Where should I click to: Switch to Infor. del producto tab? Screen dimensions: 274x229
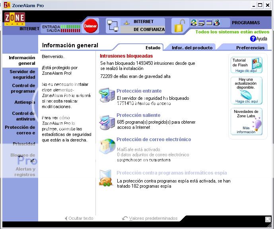tap(192, 48)
